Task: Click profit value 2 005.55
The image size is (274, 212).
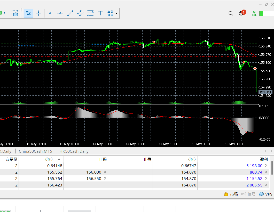Action: [x=254, y=185]
